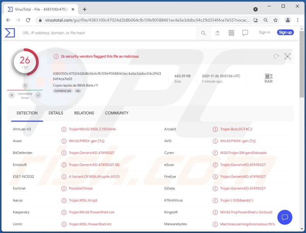Click Win32.Troj.PowerShell.c.(kcloud) result
Image resolution: width=306 pixels, height=233 pixels.
pos(246,212)
